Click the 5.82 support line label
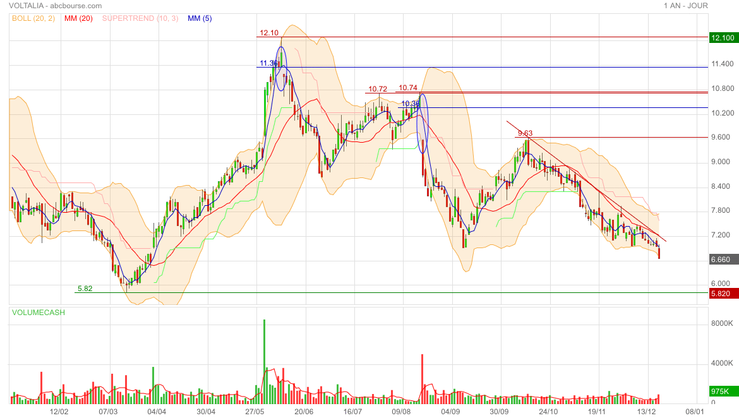Image resolution: width=739 pixels, height=418 pixels. point(85,289)
